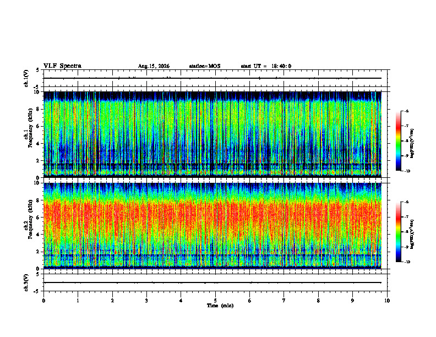Click the "3" tick on the time axis
The image size is (436, 337).
[146, 301]
